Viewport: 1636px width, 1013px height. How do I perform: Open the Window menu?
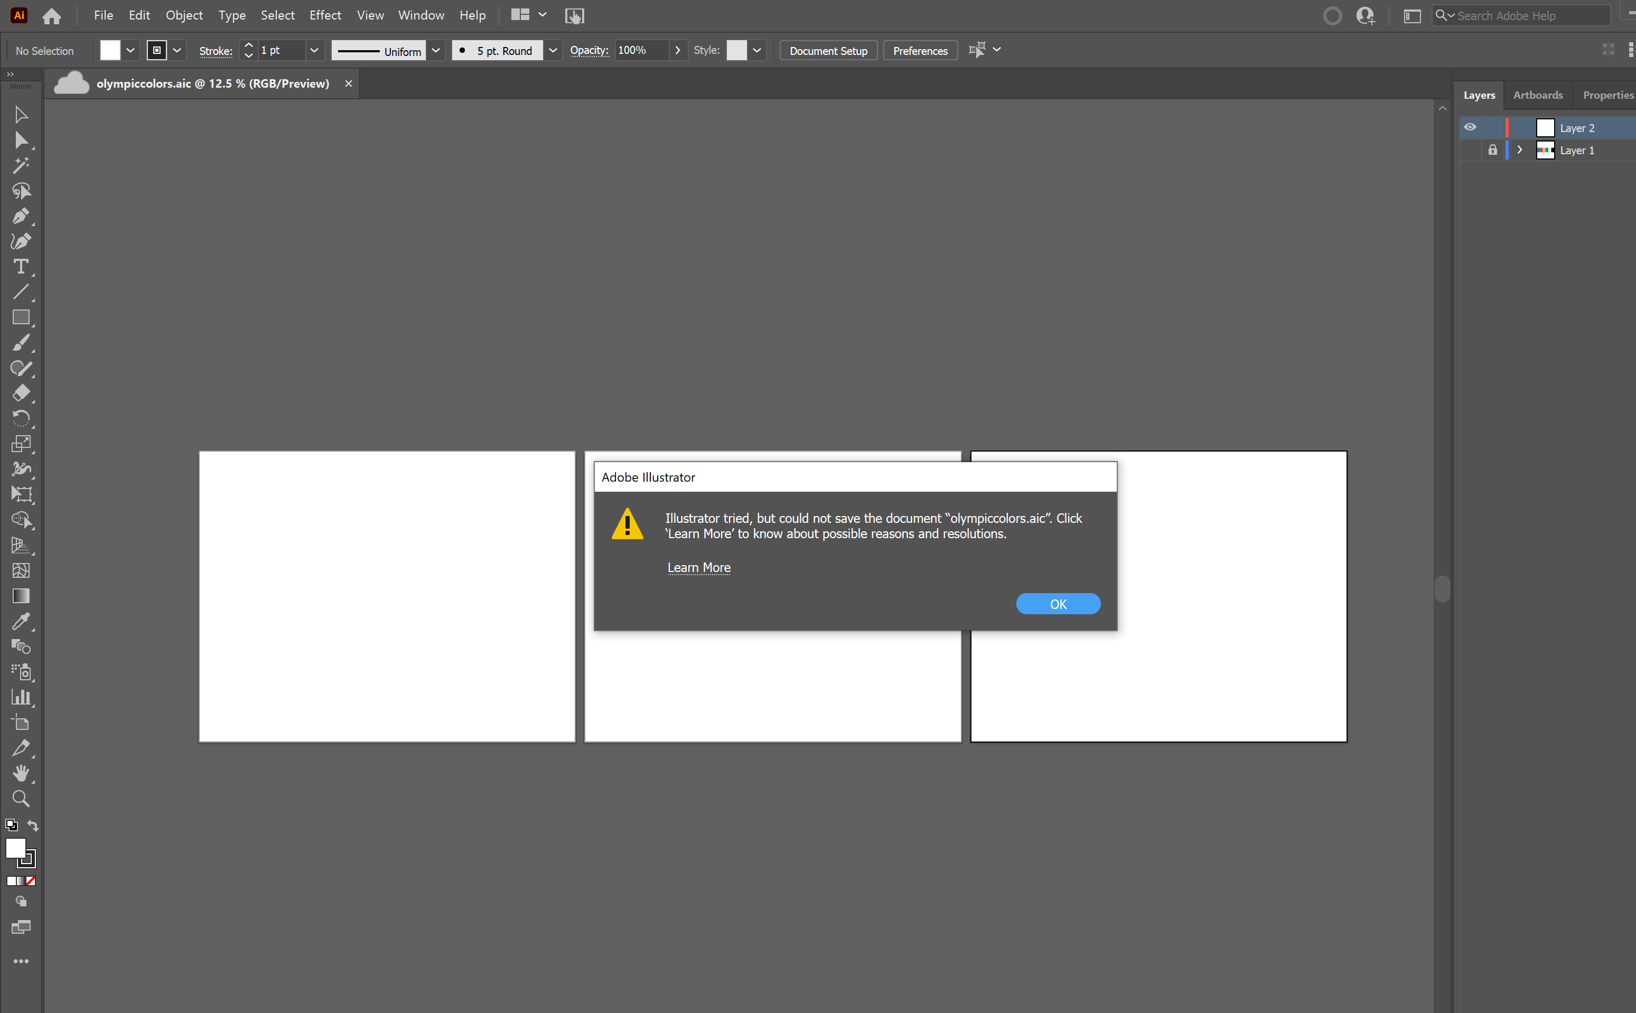(420, 15)
